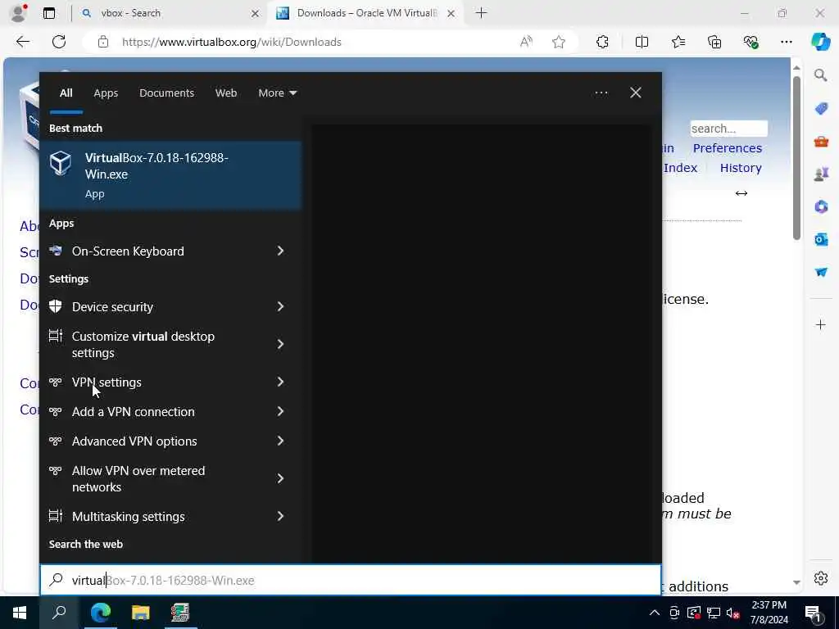The height and width of the screenshot is (629, 839).
Task: Open the taskbar clock showing 2:37 PM
Action: click(769, 613)
